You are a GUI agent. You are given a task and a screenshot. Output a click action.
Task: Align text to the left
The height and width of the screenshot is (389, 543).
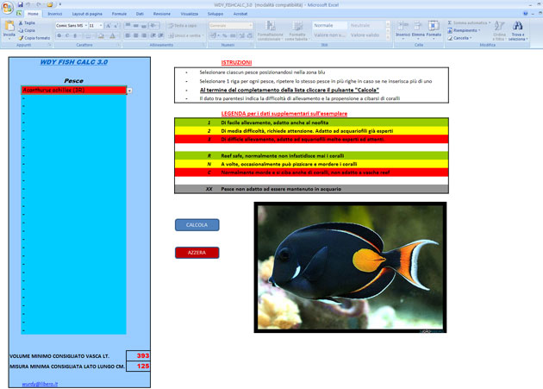(128, 35)
